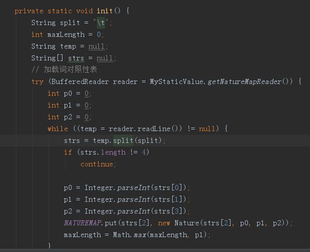Image resolution: width=310 pixels, height=252 pixels.
Task: Click the while keyword
Action: 57,129
